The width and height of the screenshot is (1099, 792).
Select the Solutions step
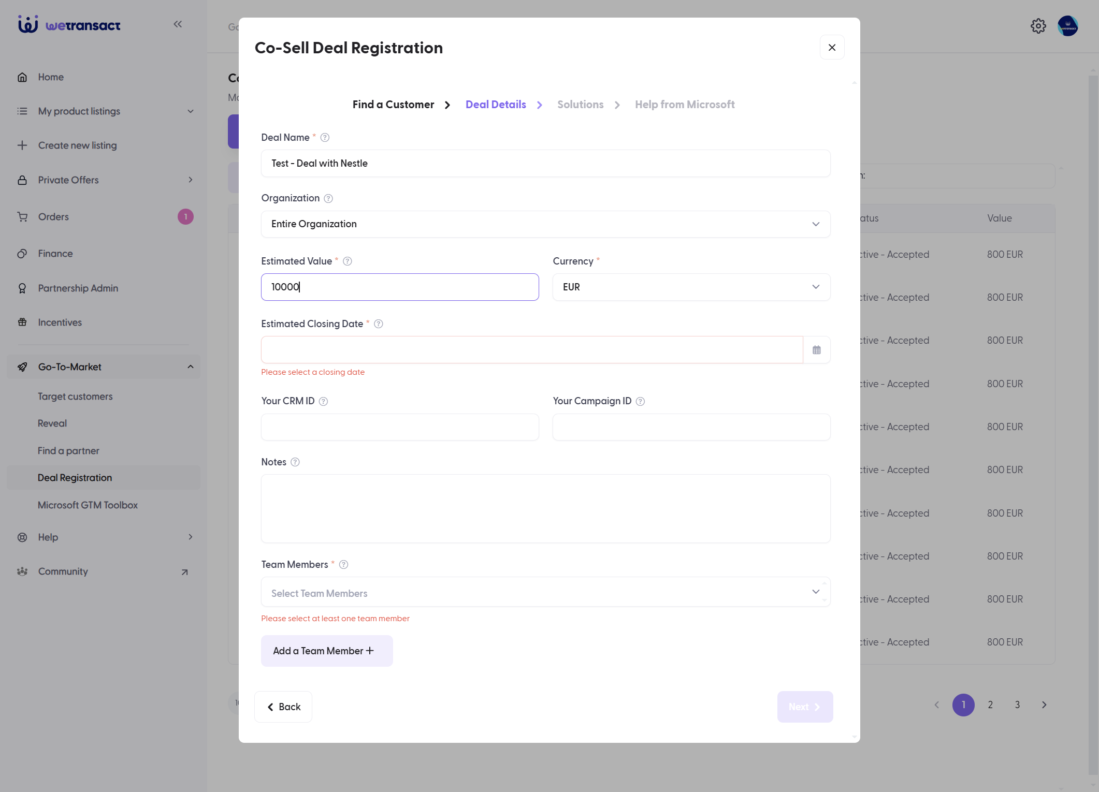pyautogui.click(x=580, y=105)
